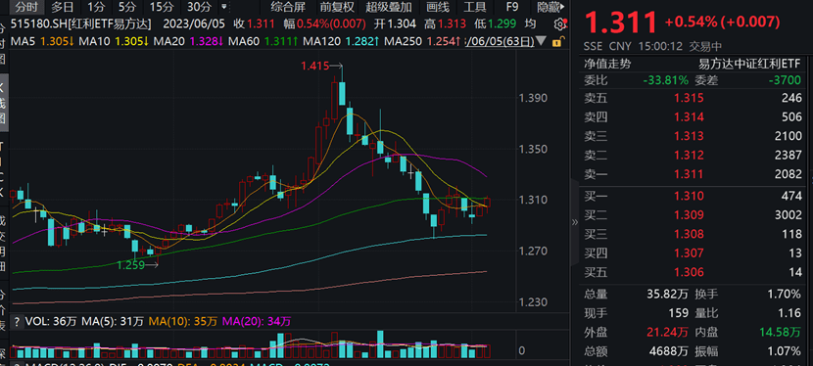This screenshot has width=813, height=366.
Task: Open 前复权 adjustment option
Action: [x=337, y=7]
